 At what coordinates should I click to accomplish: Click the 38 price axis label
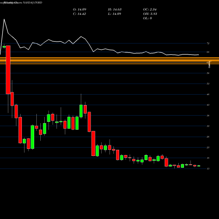coord(208,116)
